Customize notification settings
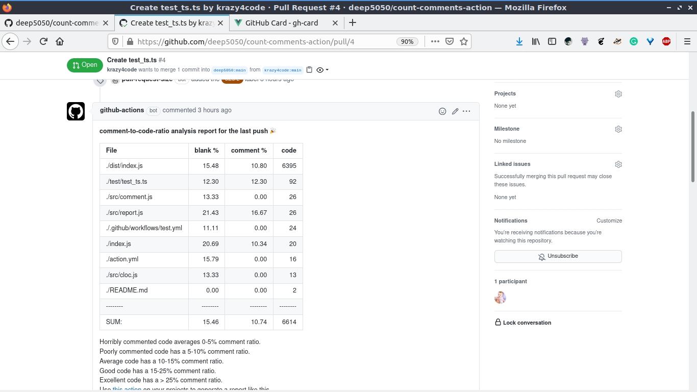The image size is (697, 392). tap(609, 220)
